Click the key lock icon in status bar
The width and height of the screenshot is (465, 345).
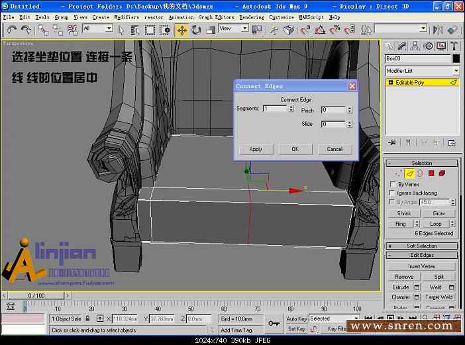274,323
